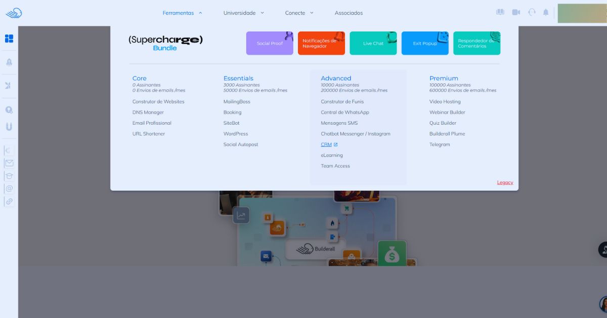Open Construtor de Funis

[x=342, y=101]
